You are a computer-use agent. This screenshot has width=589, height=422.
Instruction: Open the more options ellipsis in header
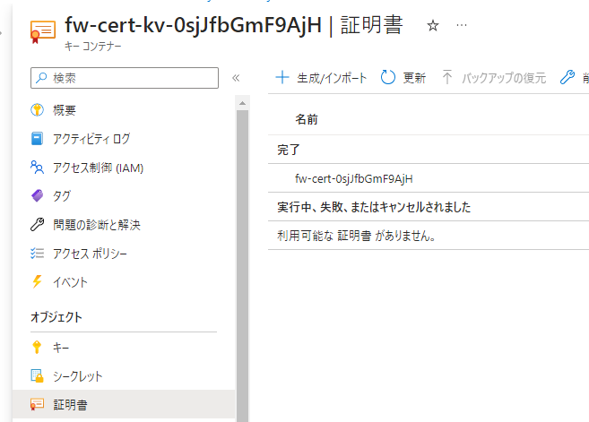[462, 25]
